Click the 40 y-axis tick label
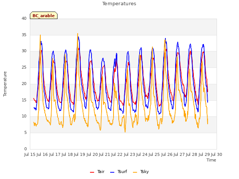This screenshot has width=239, height=179. pos(24,19)
